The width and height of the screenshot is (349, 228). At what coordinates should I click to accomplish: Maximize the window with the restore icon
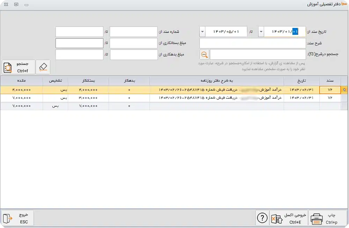pyautogui.click(x=16, y=5)
